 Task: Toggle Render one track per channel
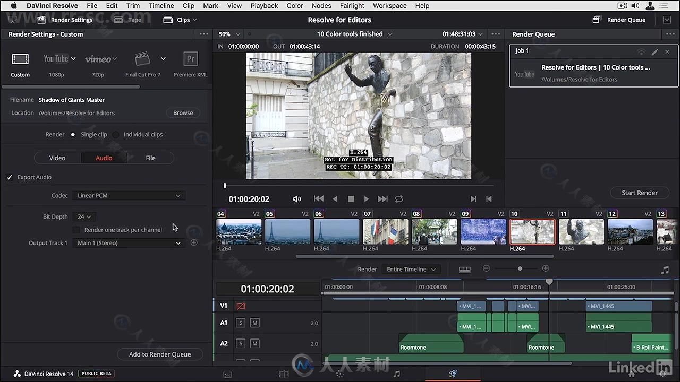tap(76, 230)
